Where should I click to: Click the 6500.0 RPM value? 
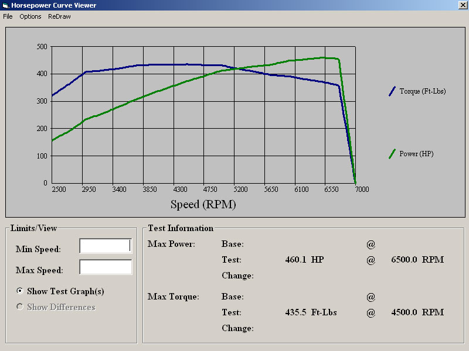point(417,259)
